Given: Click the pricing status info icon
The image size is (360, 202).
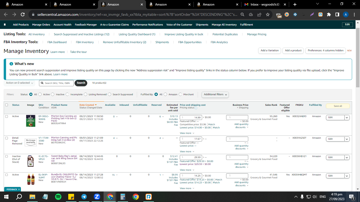Looking at the screenshot, I should (x=196, y=108).
